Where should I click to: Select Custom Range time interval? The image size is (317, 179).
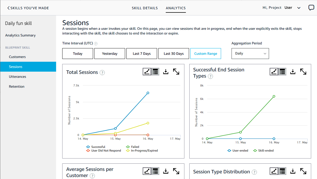pyautogui.click(x=205, y=54)
